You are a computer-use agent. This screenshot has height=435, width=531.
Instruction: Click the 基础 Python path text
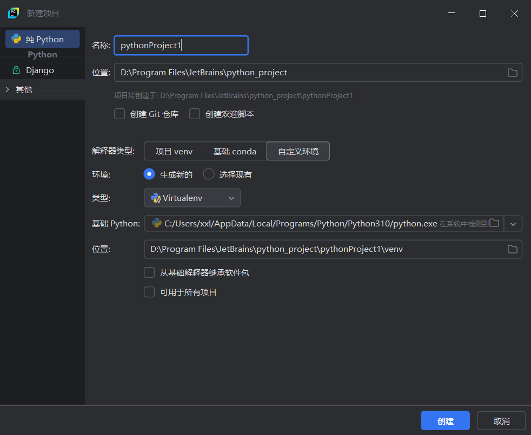tap(301, 224)
